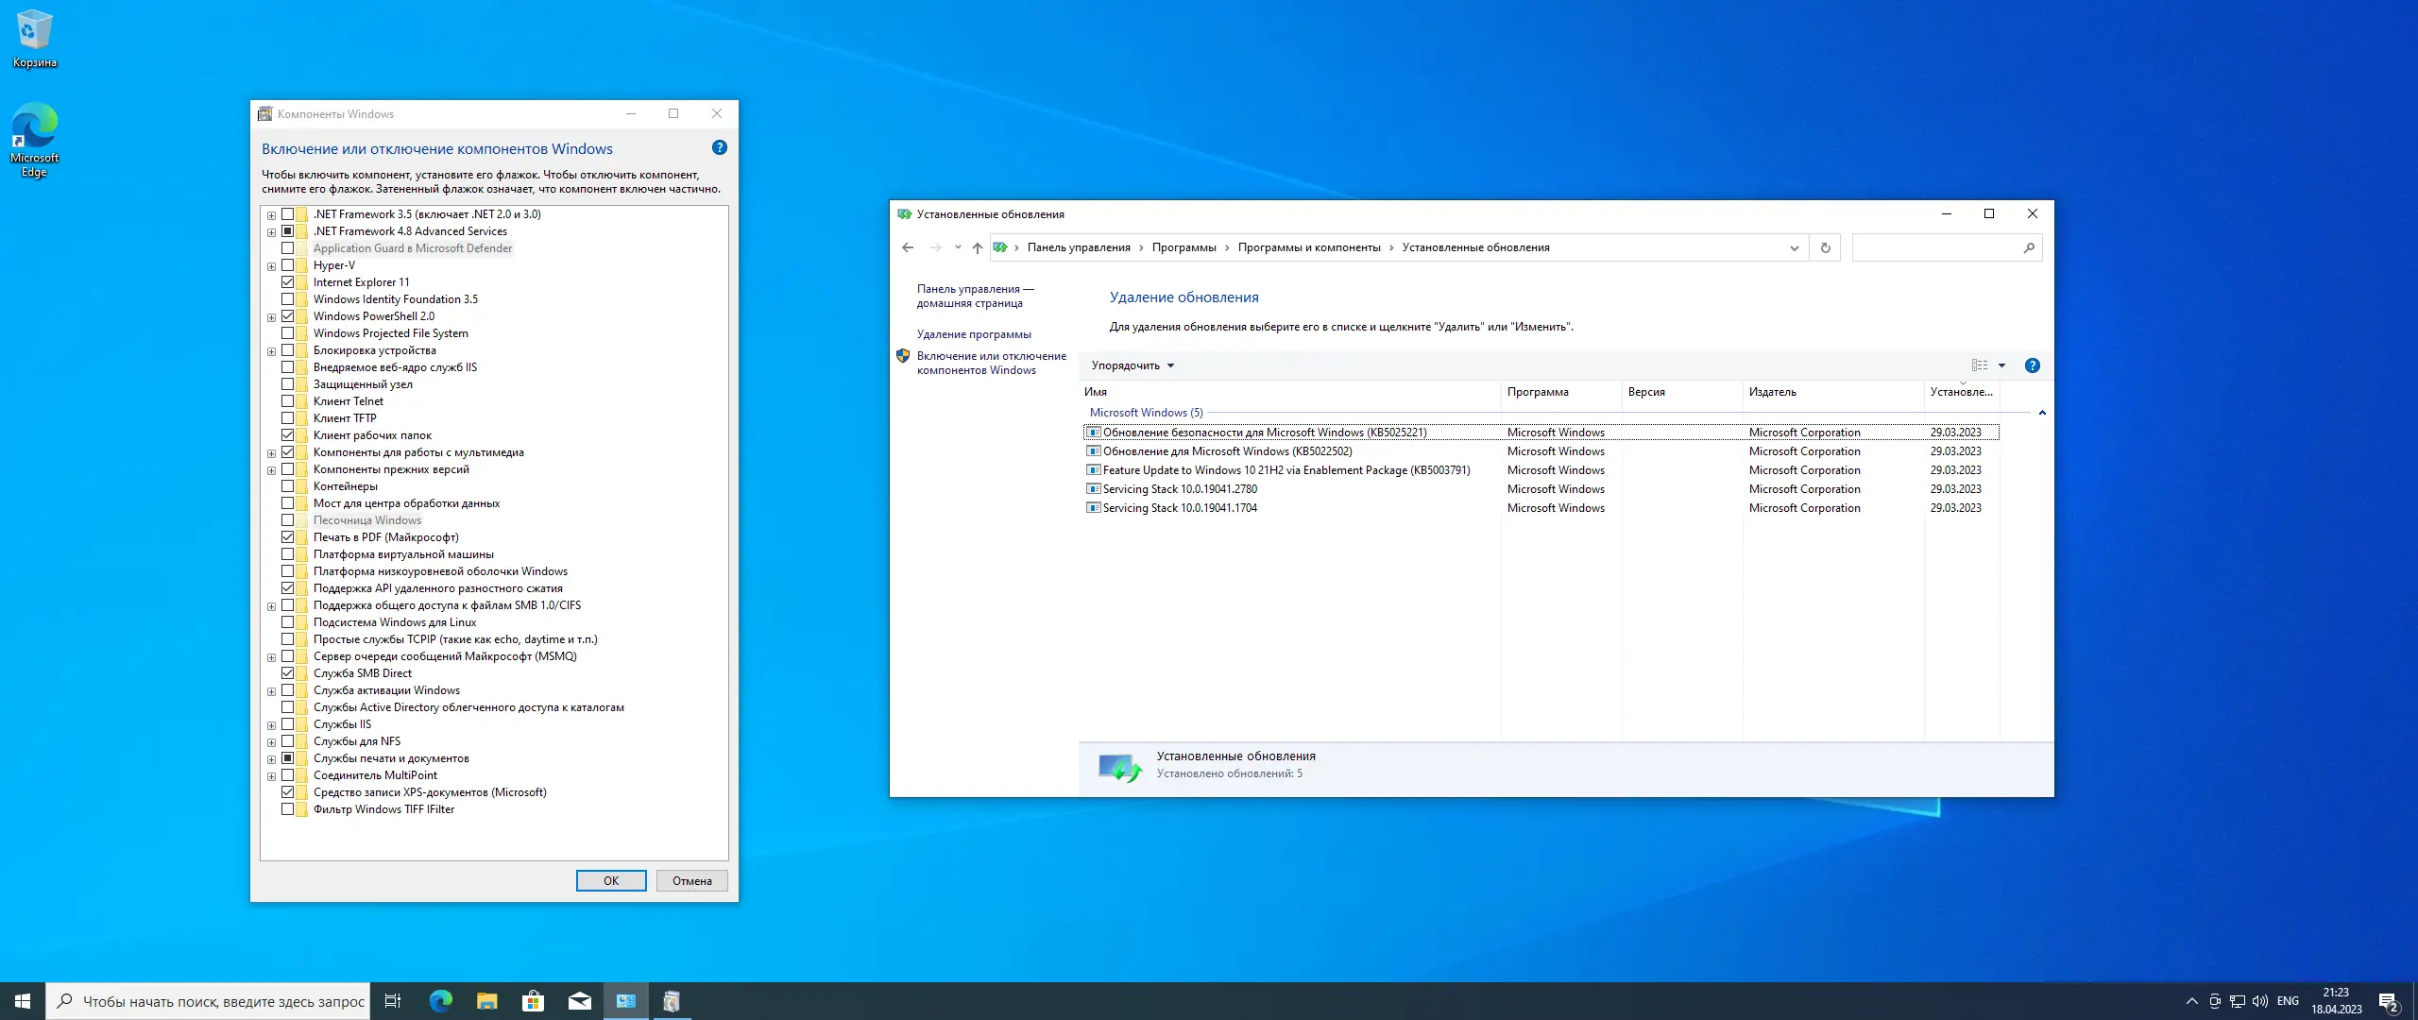
Task: Expand the .NET Framework 3.5 tree node
Action: pyautogui.click(x=272, y=215)
